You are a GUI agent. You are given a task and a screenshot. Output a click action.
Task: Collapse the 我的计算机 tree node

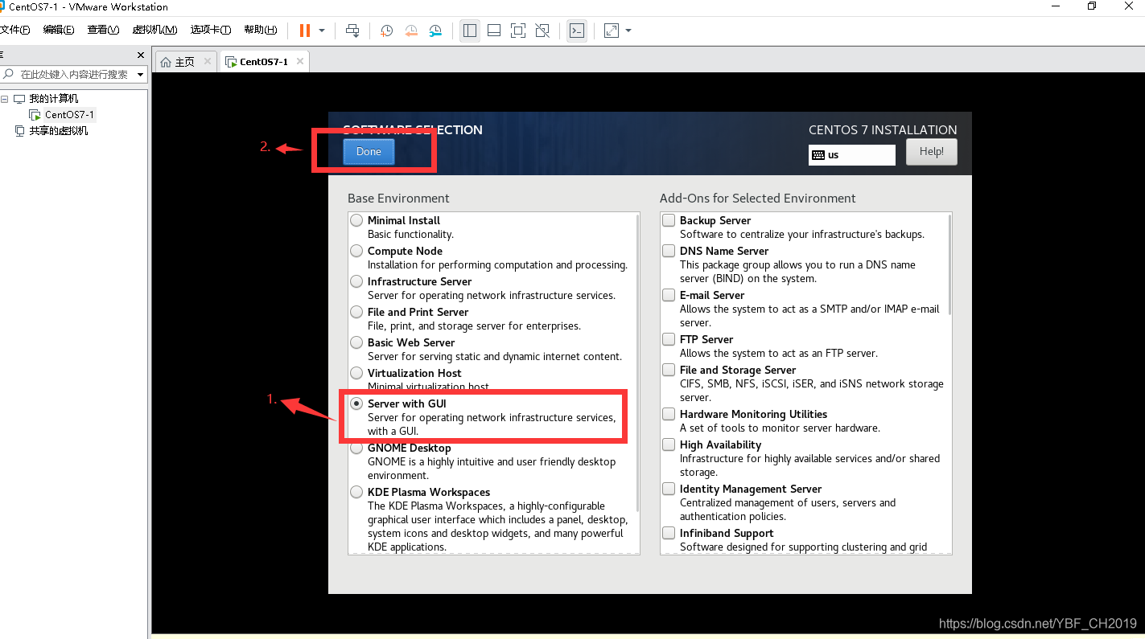[5, 99]
